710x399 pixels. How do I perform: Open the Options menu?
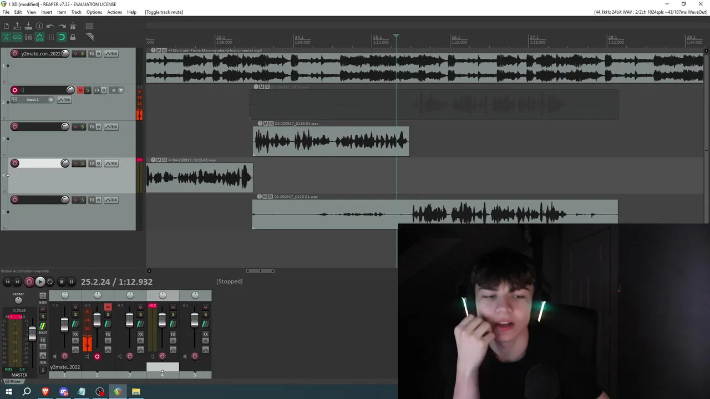(94, 12)
